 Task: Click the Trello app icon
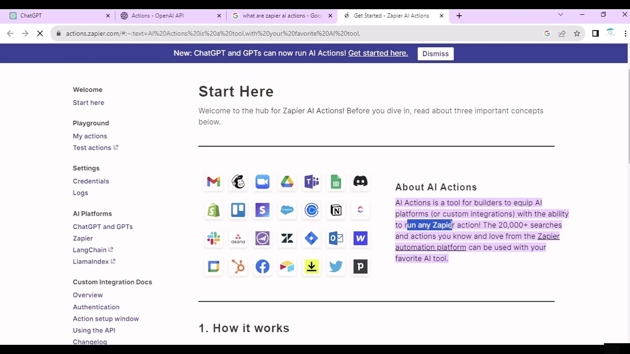coord(238,210)
